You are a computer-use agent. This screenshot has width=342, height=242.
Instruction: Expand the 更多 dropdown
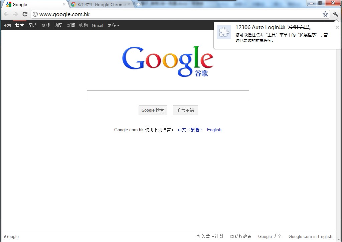point(113,25)
